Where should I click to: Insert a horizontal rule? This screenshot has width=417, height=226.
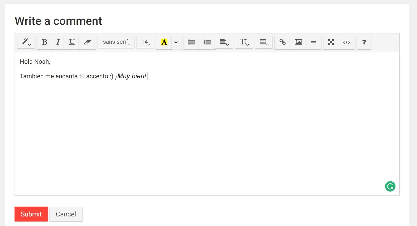[x=314, y=42]
